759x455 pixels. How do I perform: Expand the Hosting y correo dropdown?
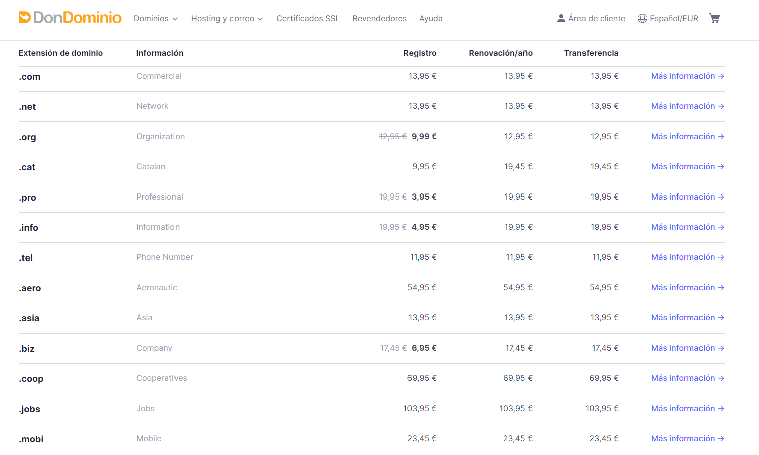[226, 18]
